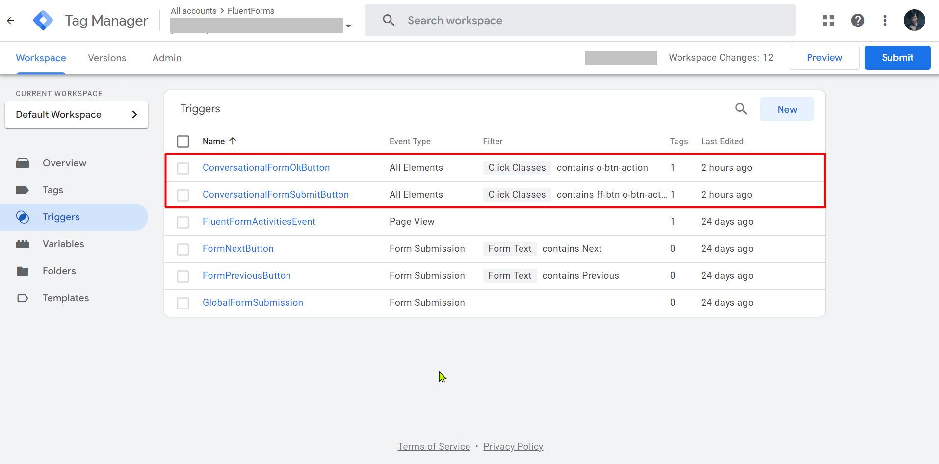939x464 pixels.
Task: Click the All accounts breadcrumb
Action: 193,11
